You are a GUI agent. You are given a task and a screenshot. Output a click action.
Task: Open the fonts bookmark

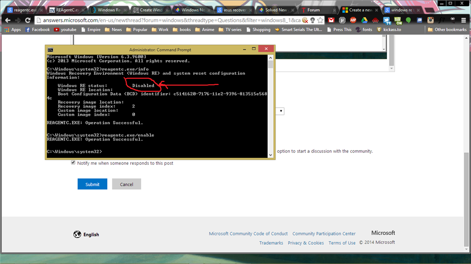pyautogui.click(x=364, y=29)
